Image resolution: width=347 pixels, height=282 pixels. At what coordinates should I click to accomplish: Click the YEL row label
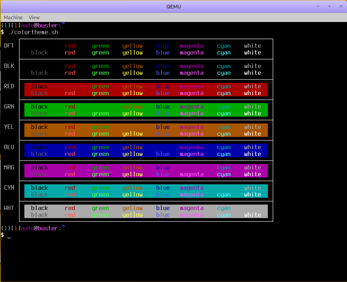click(x=9, y=127)
